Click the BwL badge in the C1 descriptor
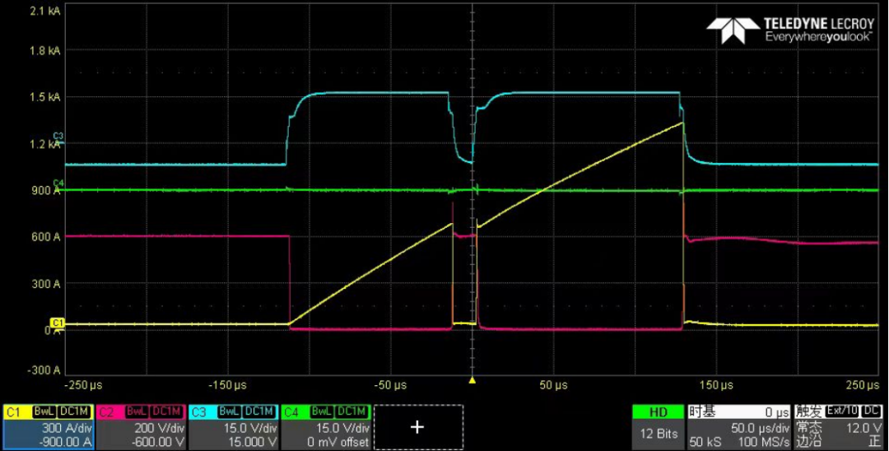Screen dimensions: 889x451 [x=44, y=411]
